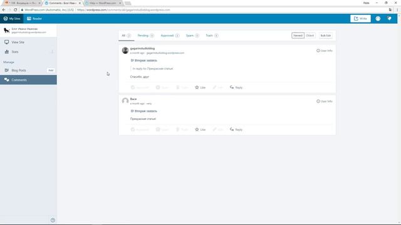Click the Bulk Edit button
Screen dimensions: 401x225
point(326,36)
